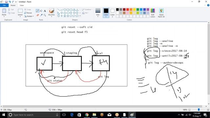210x118 pixels.
Task: Pick the green color swatch
Action: click(138, 10)
